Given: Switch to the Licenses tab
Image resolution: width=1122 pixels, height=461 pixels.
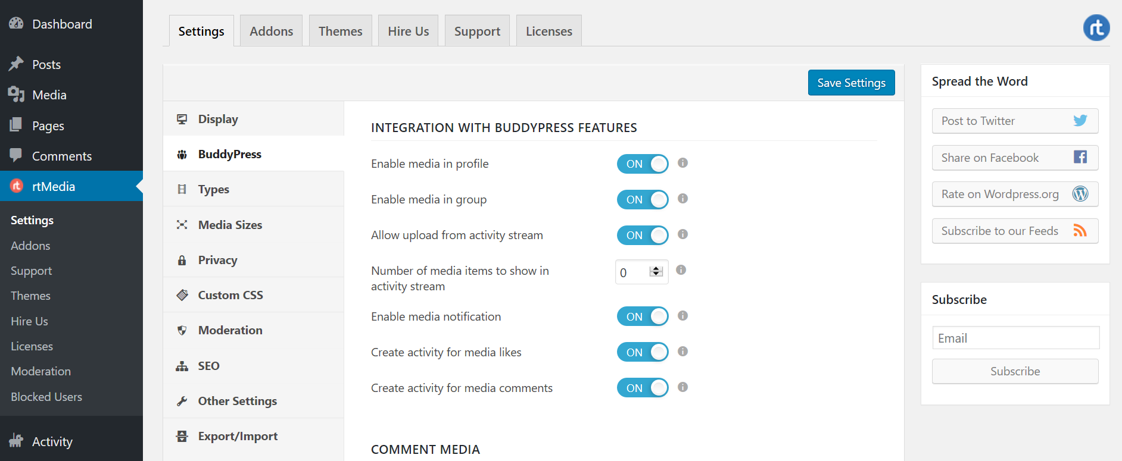Looking at the screenshot, I should (x=548, y=31).
